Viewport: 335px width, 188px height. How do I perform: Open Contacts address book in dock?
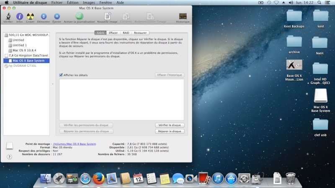pyautogui.click(x=125, y=179)
